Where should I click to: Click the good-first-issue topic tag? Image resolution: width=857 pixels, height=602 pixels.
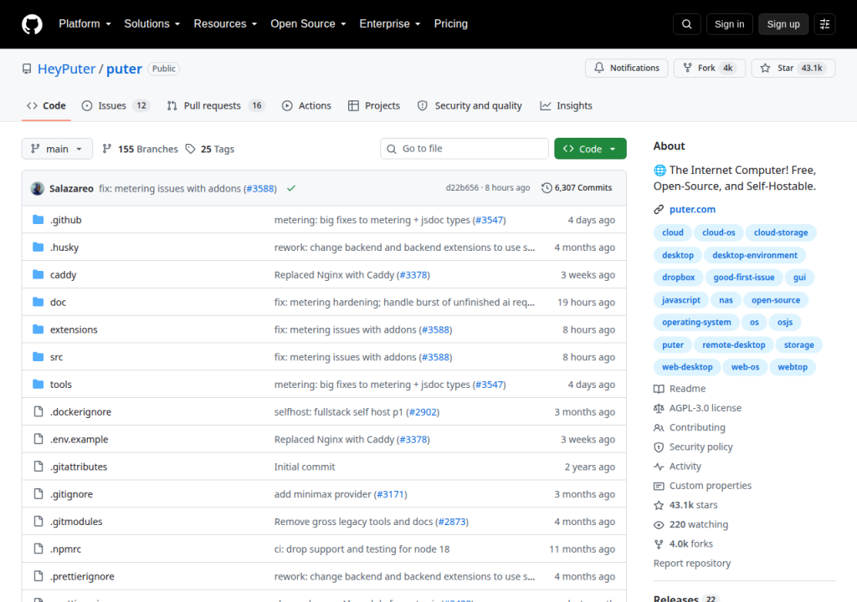[x=744, y=278]
